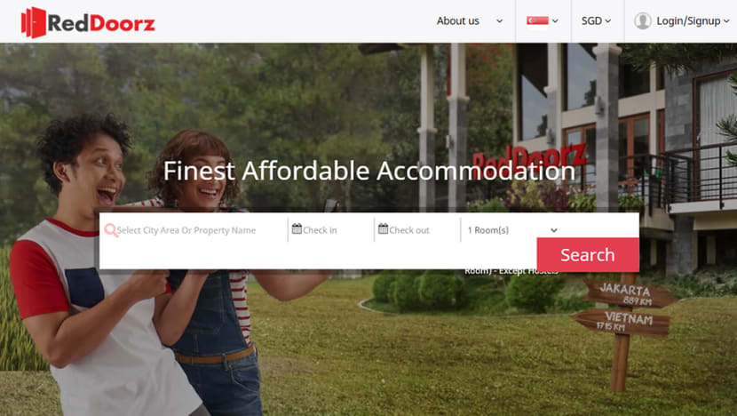Click the magnifier icon in the city field
Viewport: 737px width, 416px height.
point(111,230)
